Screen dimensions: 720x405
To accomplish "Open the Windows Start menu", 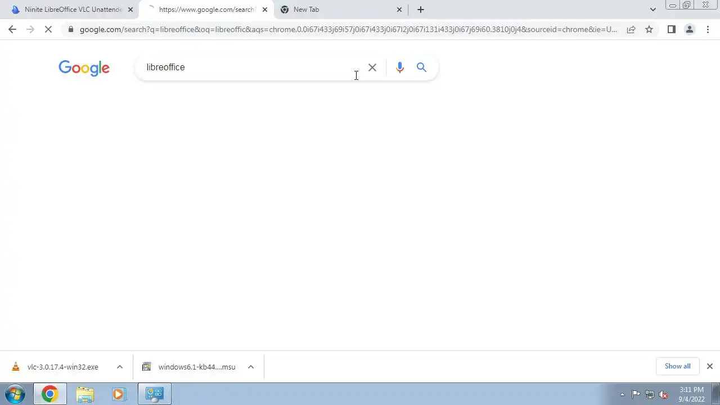I will (15, 394).
